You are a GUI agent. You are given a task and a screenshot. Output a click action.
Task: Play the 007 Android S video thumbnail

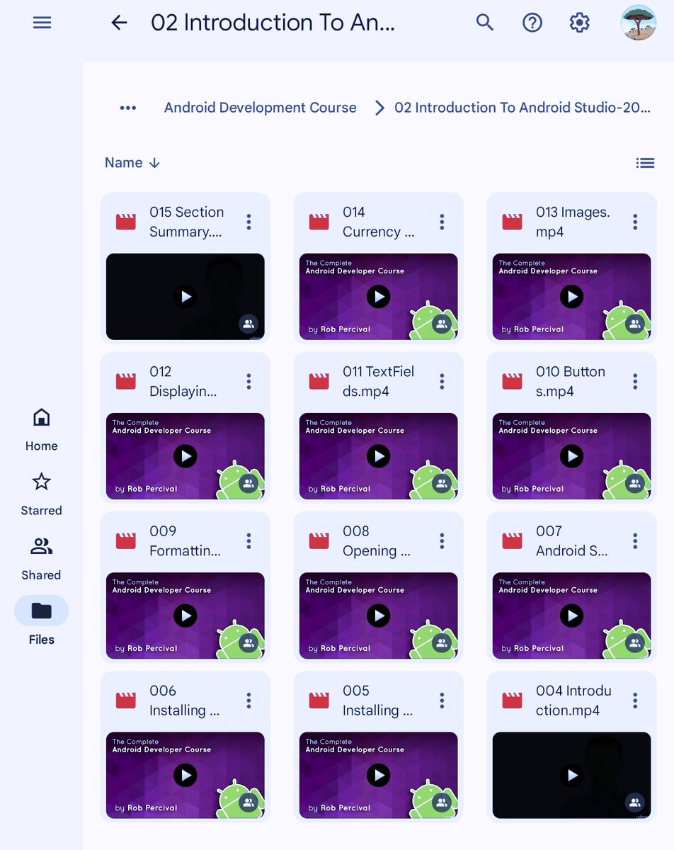571,616
